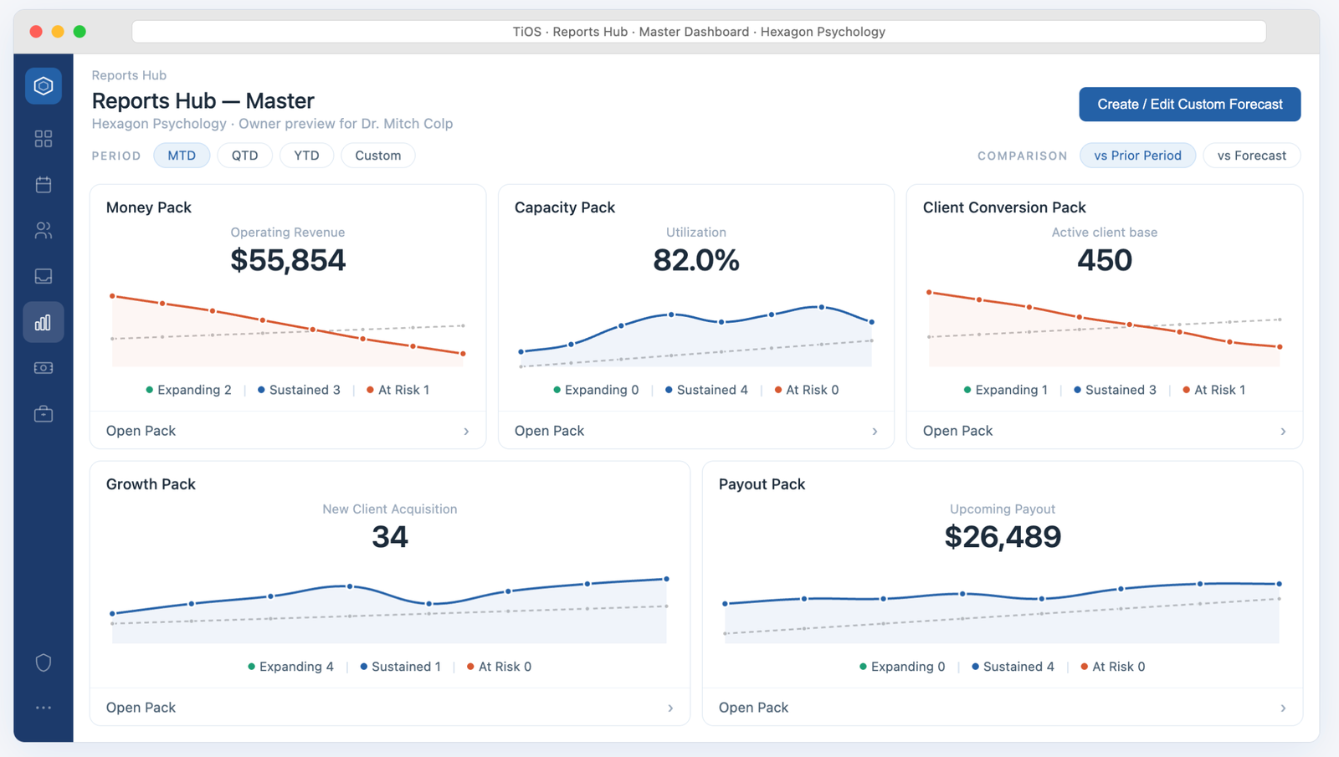The image size is (1339, 757).
Task: Click the hexagon app logo icon
Action: pos(44,86)
